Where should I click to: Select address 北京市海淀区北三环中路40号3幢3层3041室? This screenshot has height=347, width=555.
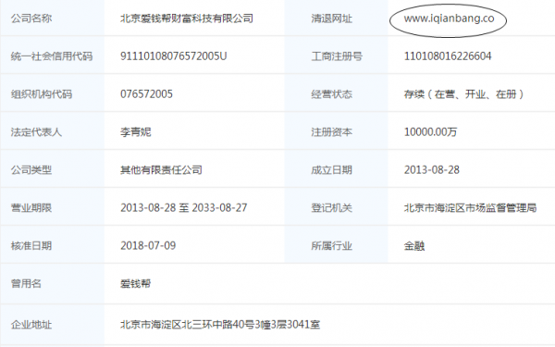point(220,325)
